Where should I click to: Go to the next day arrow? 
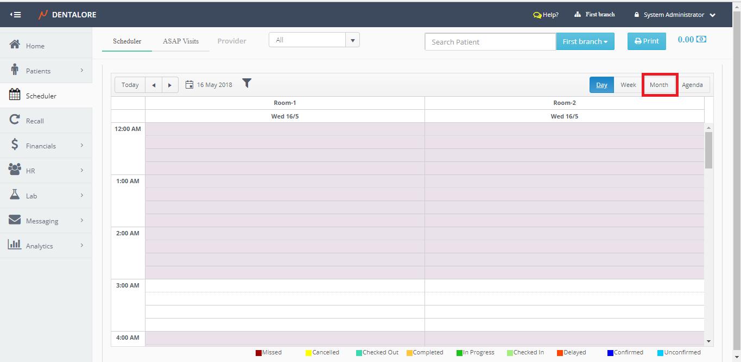(170, 85)
